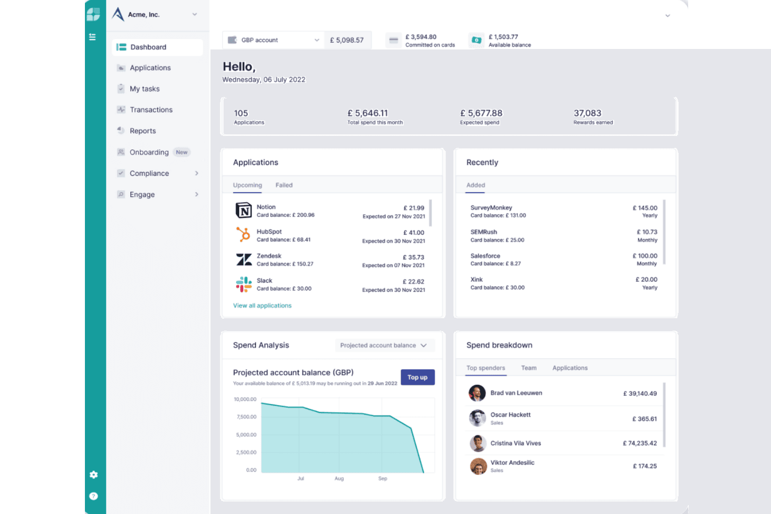The width and height of the screenshot is (771, 514).
Task: Open the View all applications link
Action: pyautogui.click(x=262, y=306)
